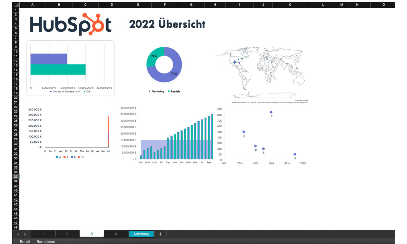The image size is (407, 244).
Task: Open sheet tab 4
Action: click(x=116, y=234)
